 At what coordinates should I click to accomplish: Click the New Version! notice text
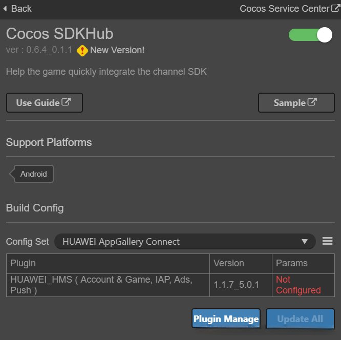[x=117, y=50]
